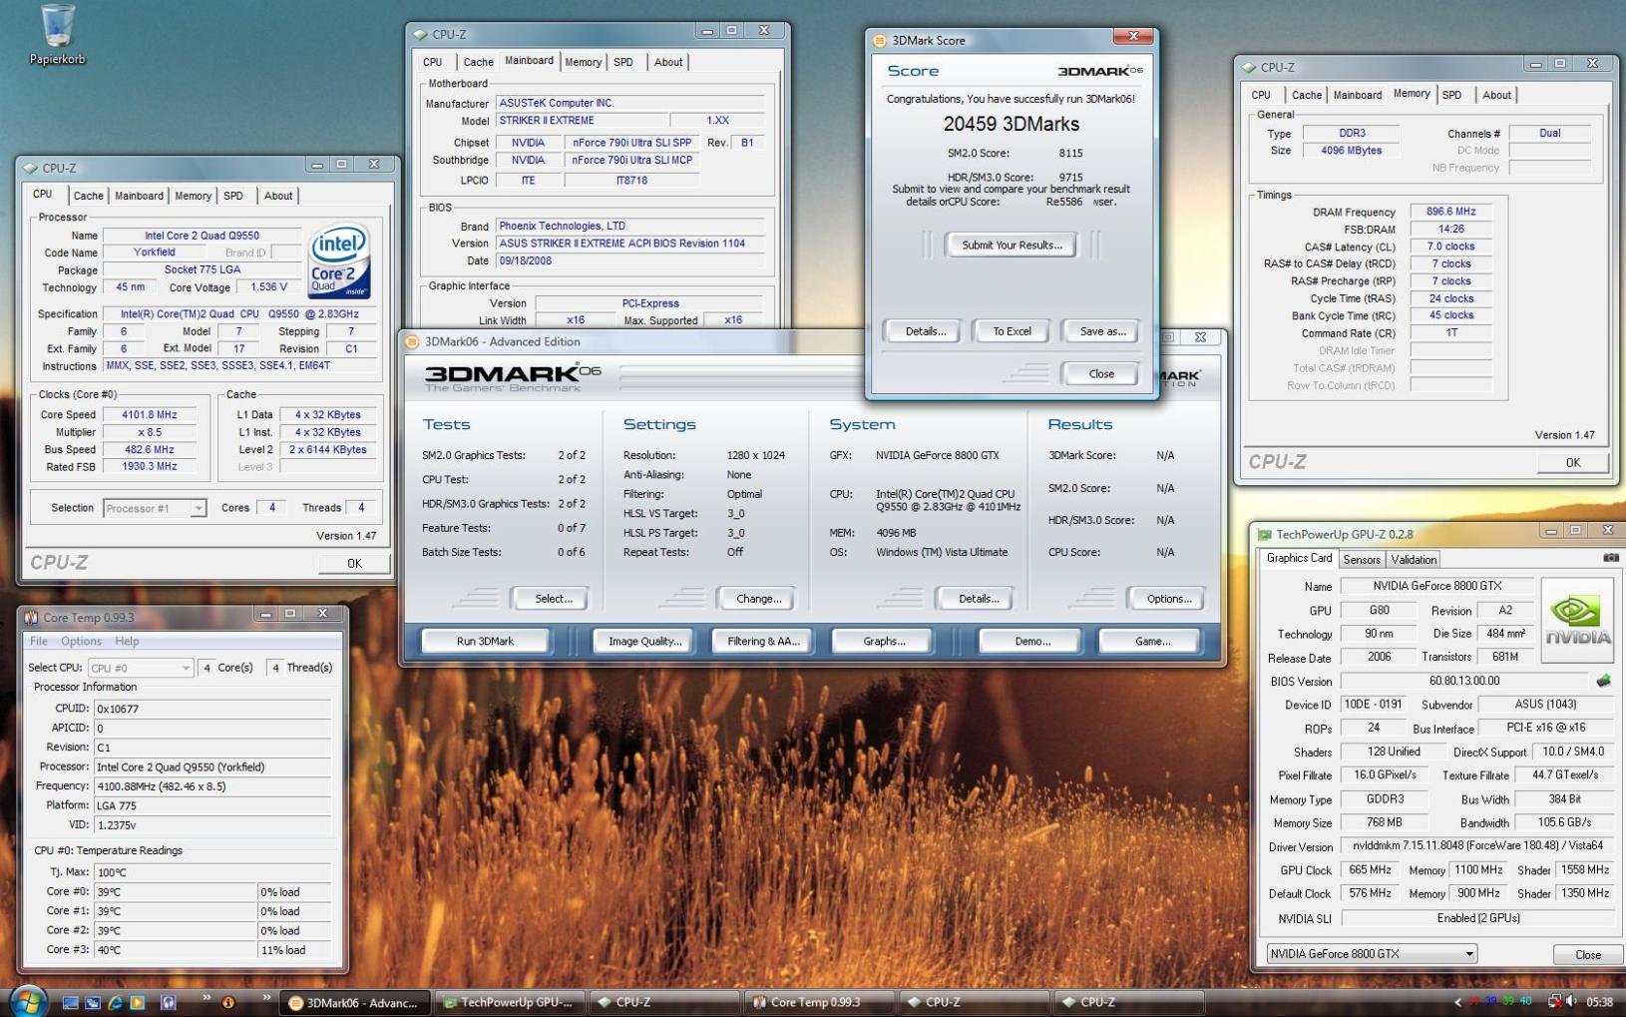Click Submit Your Results in 3DMark Score
Image resolution: width=1626 pixels, height=1017 pixels.
(1012, 245)
